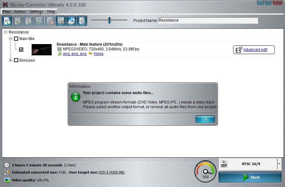Click the 2 hours 1 minute 20 seconds text
285x187 pixels.
(37, 165)
